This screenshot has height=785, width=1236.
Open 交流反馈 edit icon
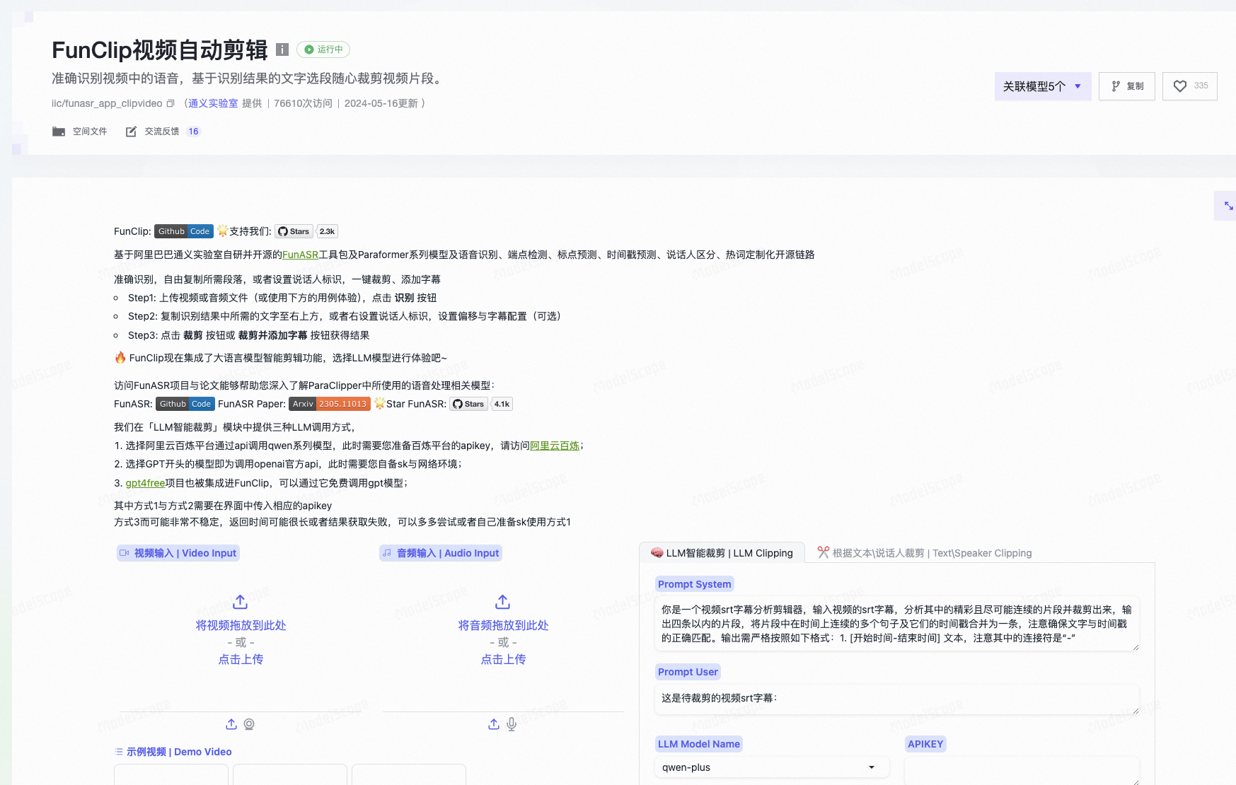[x=131, y=132]
